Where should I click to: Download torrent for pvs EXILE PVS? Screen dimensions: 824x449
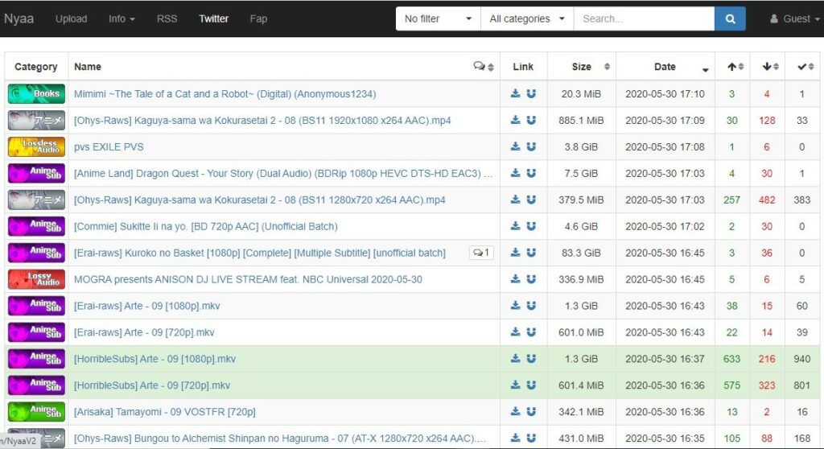pyautogui.click(x=515, y=146)
